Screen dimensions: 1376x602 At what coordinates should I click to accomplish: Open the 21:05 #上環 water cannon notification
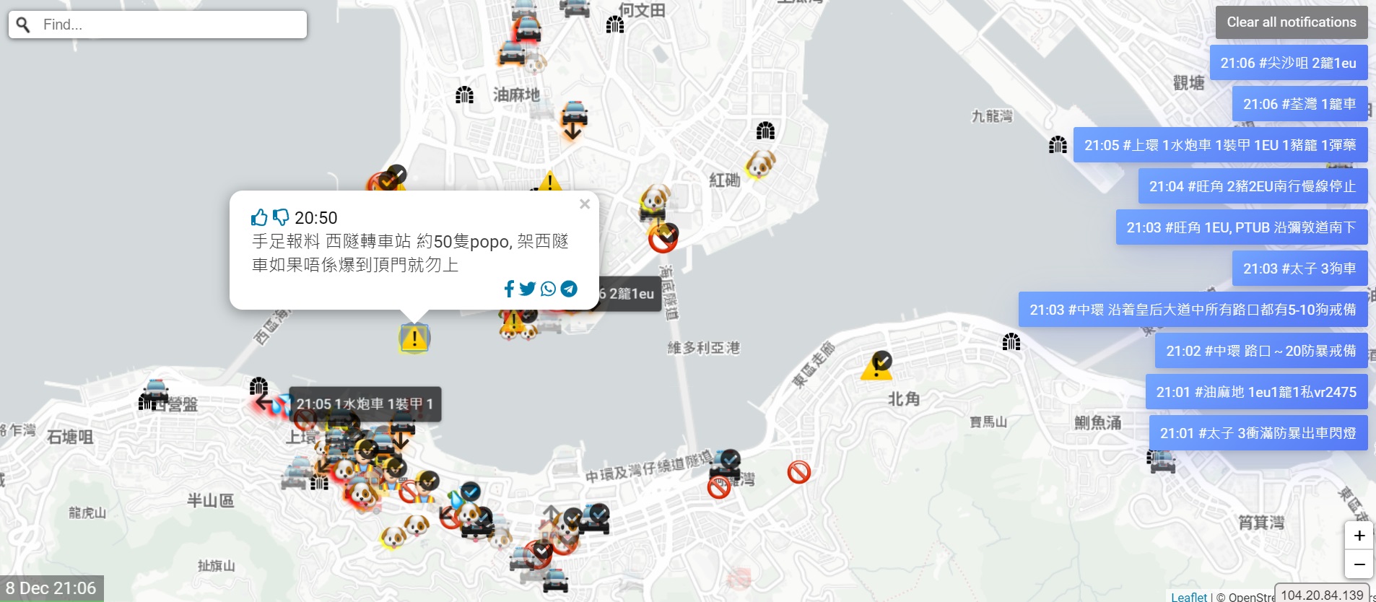(x=1219, y=145)
